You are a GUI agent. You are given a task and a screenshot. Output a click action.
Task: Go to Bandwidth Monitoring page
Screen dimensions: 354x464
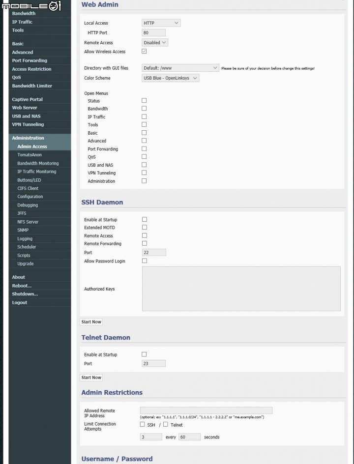pyautogui.click(x=40, y=163)
